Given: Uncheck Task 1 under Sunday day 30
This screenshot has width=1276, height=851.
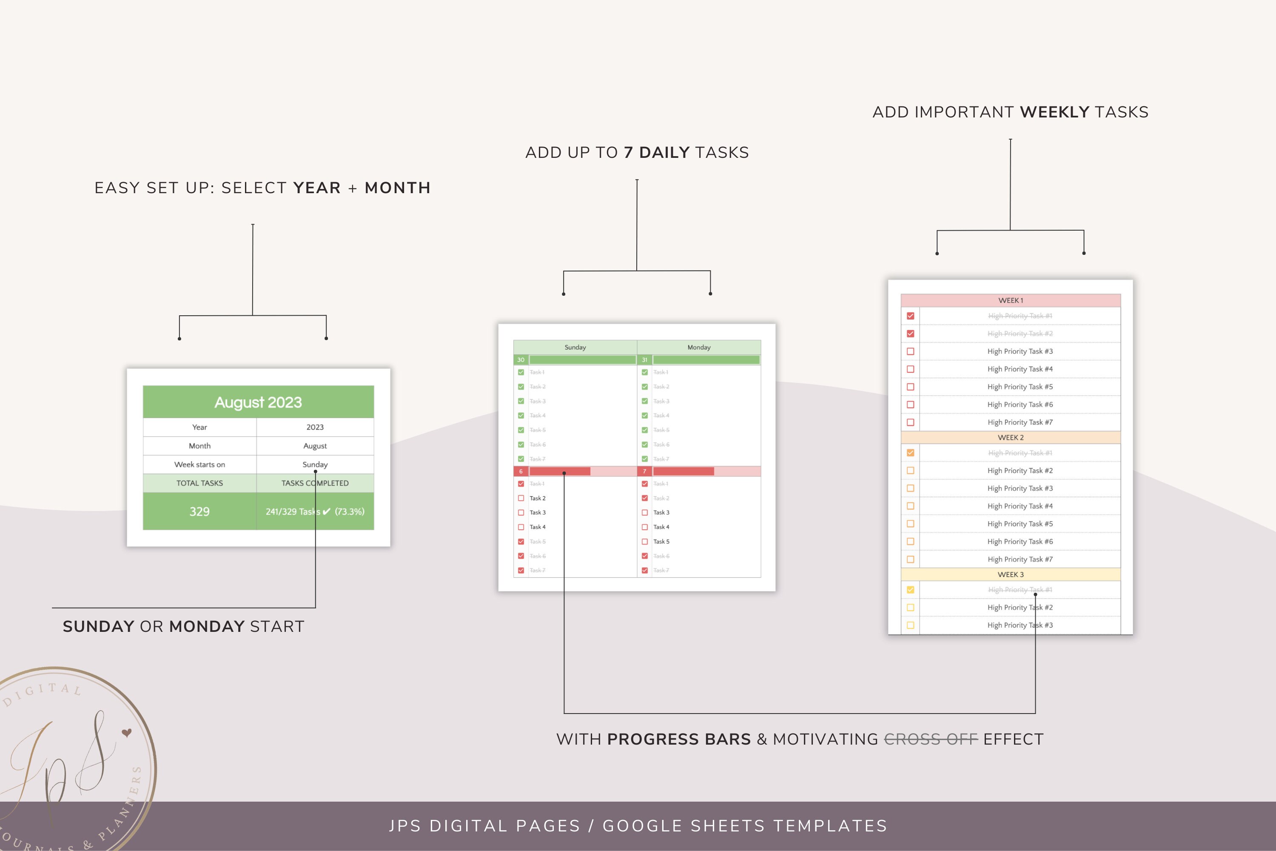Looking at the screenshot, I should (521, 372).
